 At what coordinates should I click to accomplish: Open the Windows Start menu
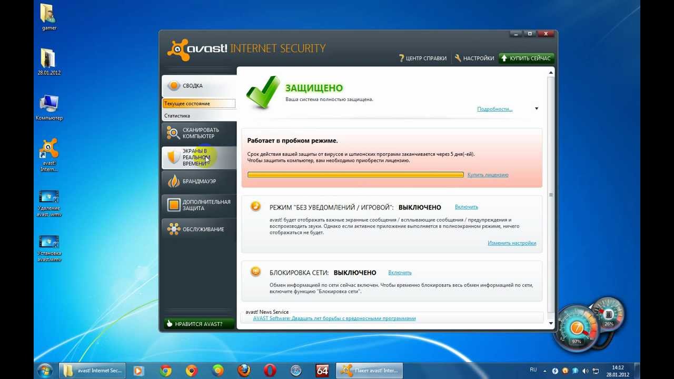45,370
